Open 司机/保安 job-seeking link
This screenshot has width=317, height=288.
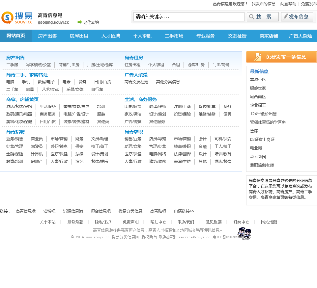(x=223, y=139)
